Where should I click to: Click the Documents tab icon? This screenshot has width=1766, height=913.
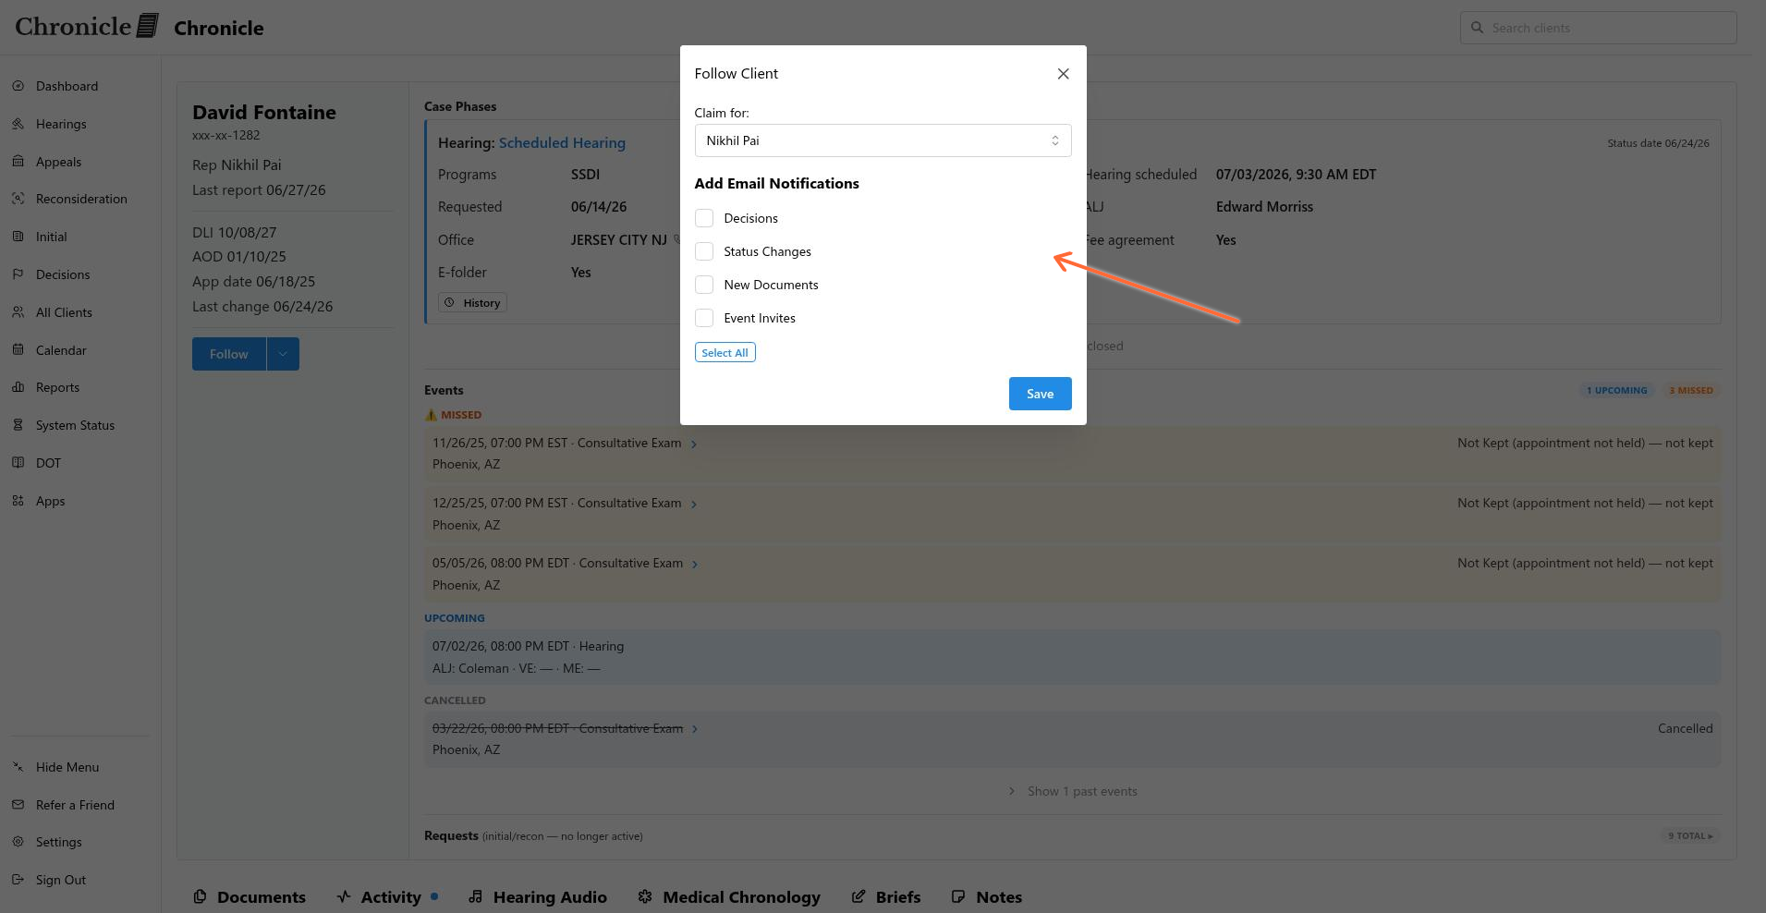[200, 896]
